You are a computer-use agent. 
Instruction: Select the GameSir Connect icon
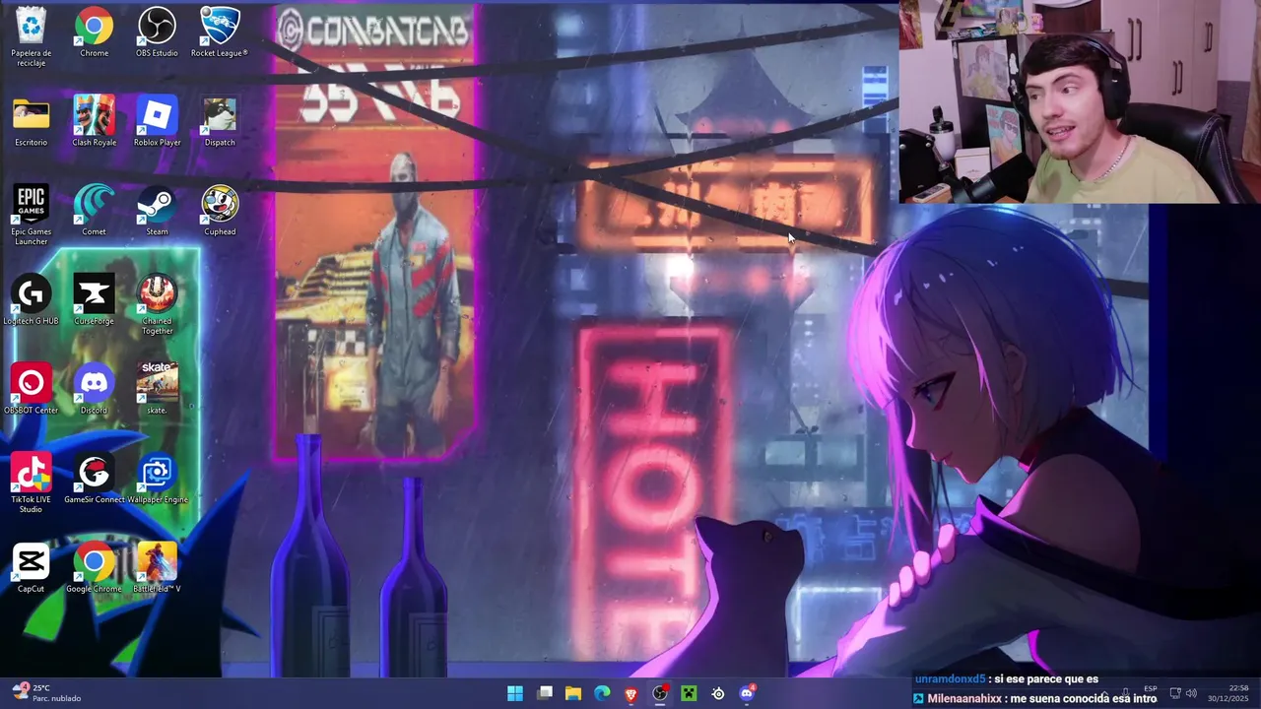(x=94, y=479)
